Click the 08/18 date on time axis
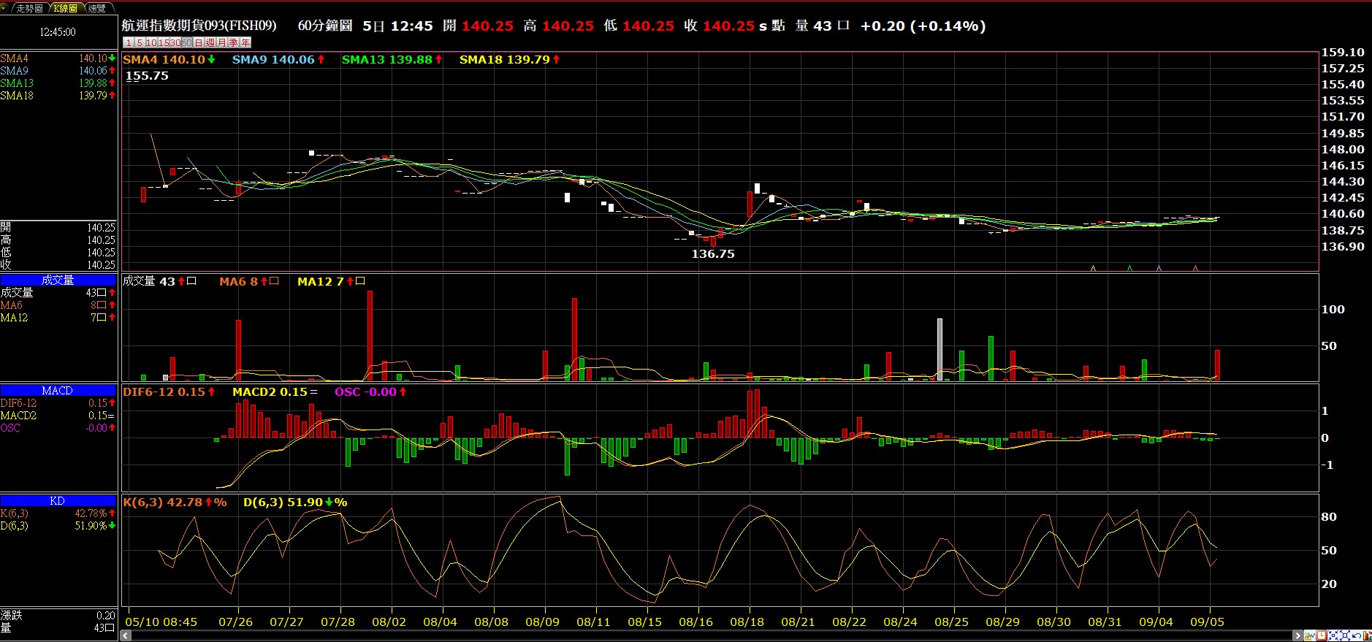The height and width of the screenshot is (642, 1372). click(x=747, y=622)
